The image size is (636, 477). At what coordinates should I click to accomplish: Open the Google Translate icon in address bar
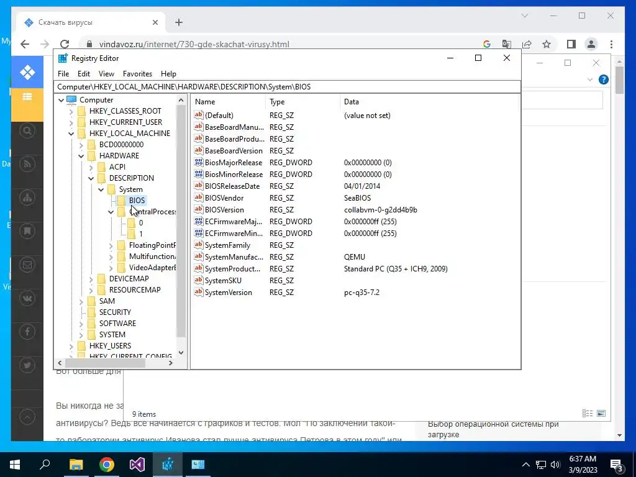click(507, 44)
